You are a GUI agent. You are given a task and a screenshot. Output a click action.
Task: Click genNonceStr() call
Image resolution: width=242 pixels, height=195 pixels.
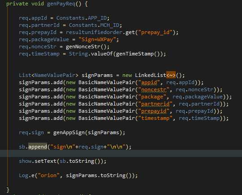(x=86, y=47)
